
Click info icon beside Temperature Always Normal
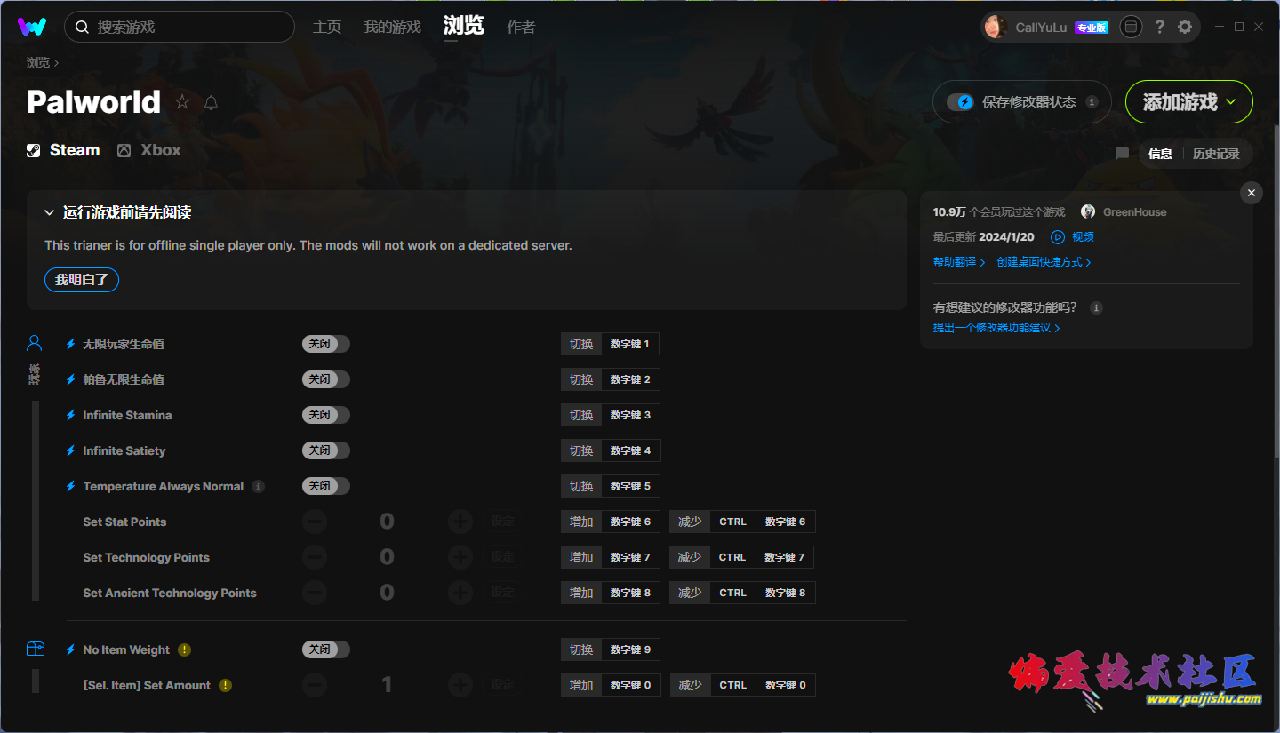coord(259,486)
